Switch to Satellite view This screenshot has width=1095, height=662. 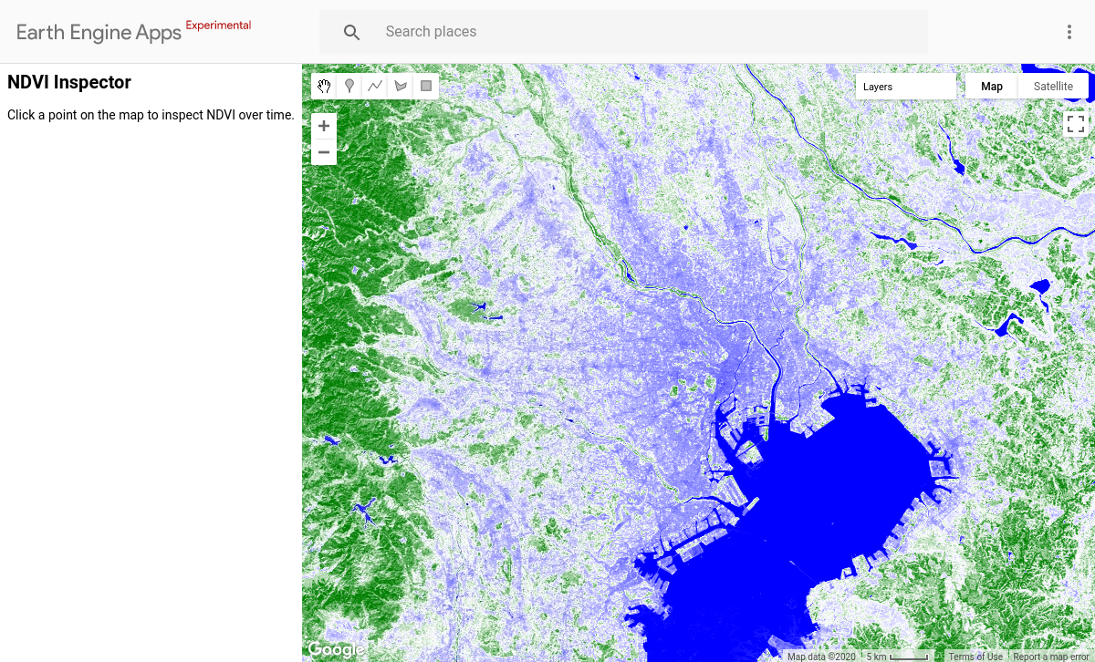click(1053, 85)
